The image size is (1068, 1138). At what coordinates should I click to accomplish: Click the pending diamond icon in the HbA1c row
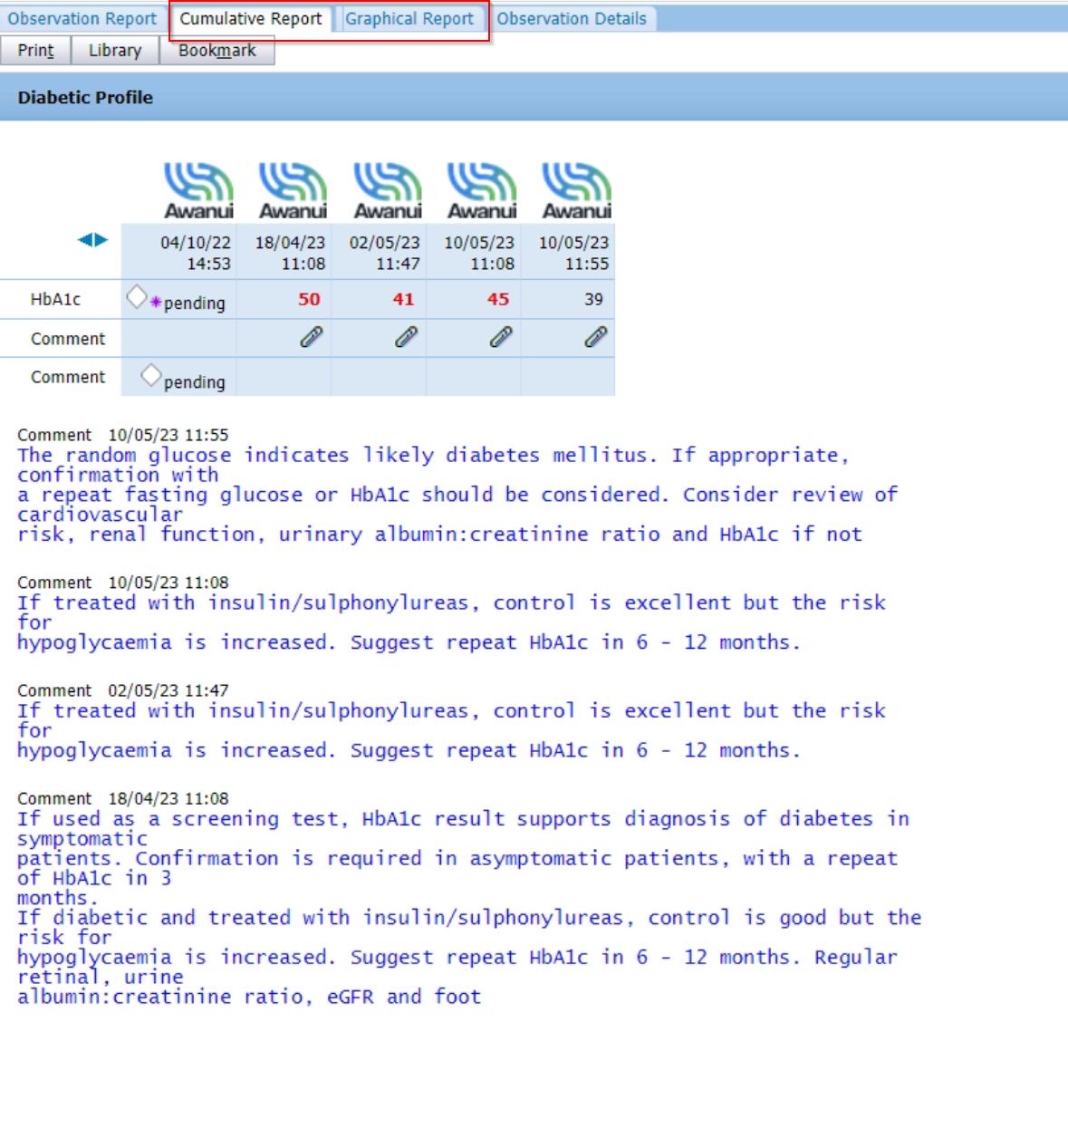[x=139, y=294]
